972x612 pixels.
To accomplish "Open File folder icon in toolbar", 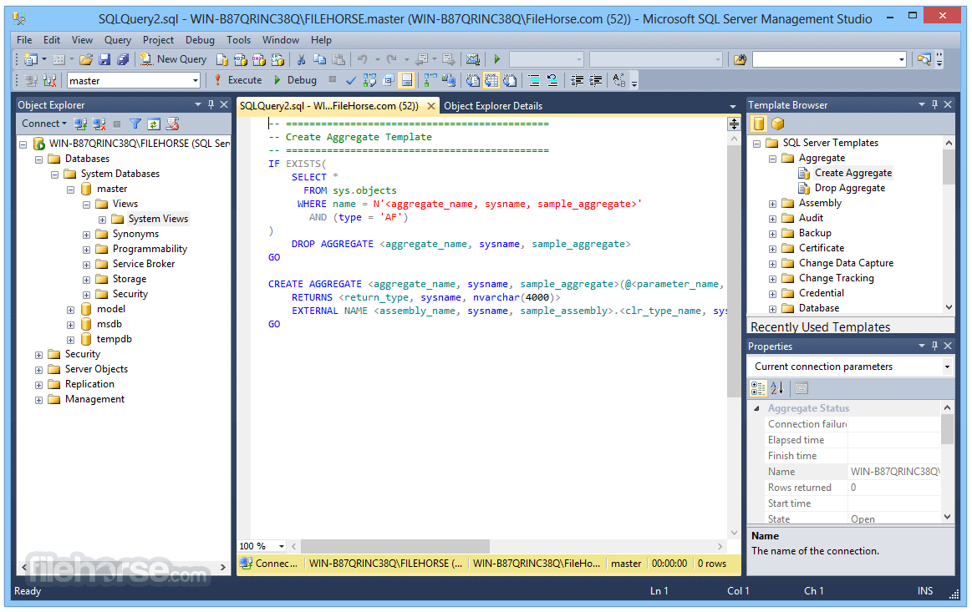I will pos(86,59).
